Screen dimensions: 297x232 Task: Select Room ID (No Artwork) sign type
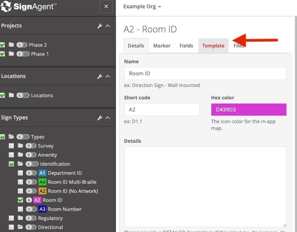tap(72, 191)
